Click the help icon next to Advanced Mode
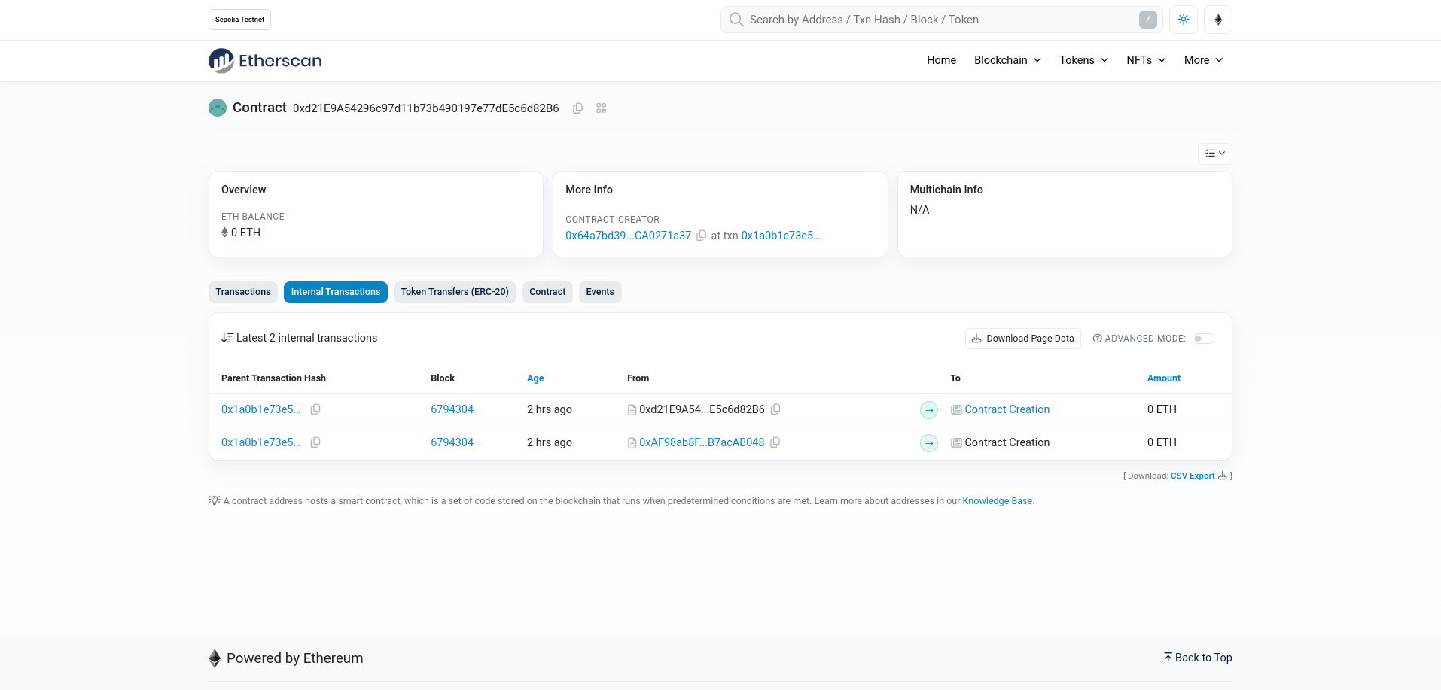 coord(1097,339)
